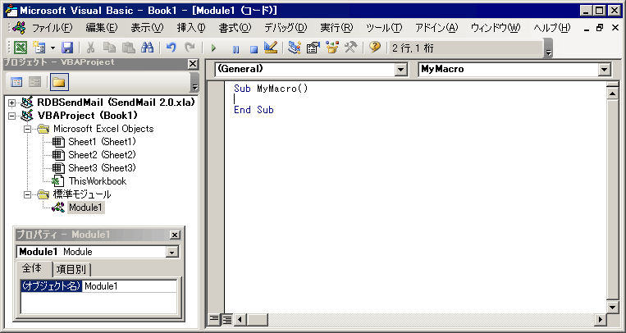Viewport: 626px width, 333px height.
Task: Collapse Microsoft Excel Objects folder
Action: [28, 130]
